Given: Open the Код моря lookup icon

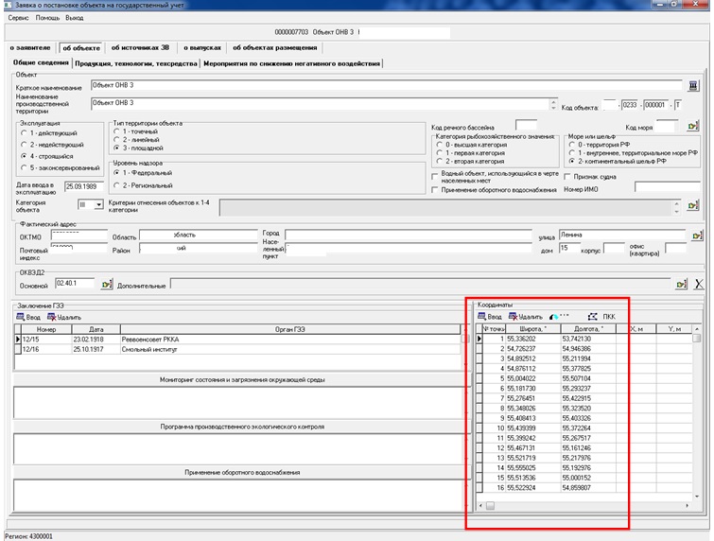Looking at the screenshot, I should coord(692,126).
